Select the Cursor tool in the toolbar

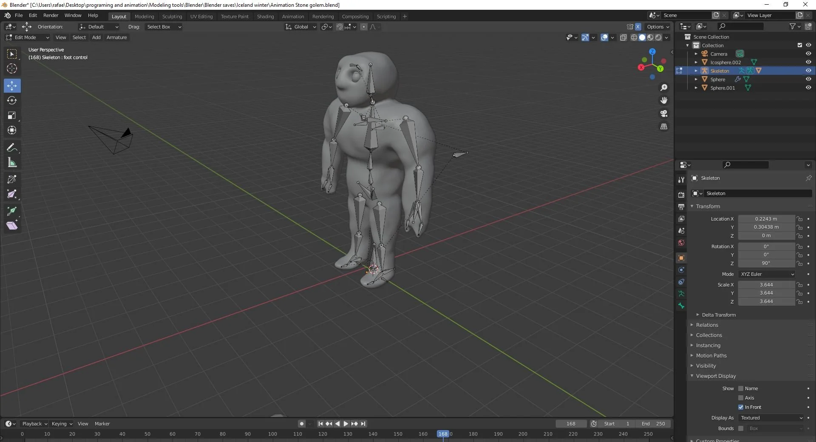pyautogui.click(x=12, y=68)
